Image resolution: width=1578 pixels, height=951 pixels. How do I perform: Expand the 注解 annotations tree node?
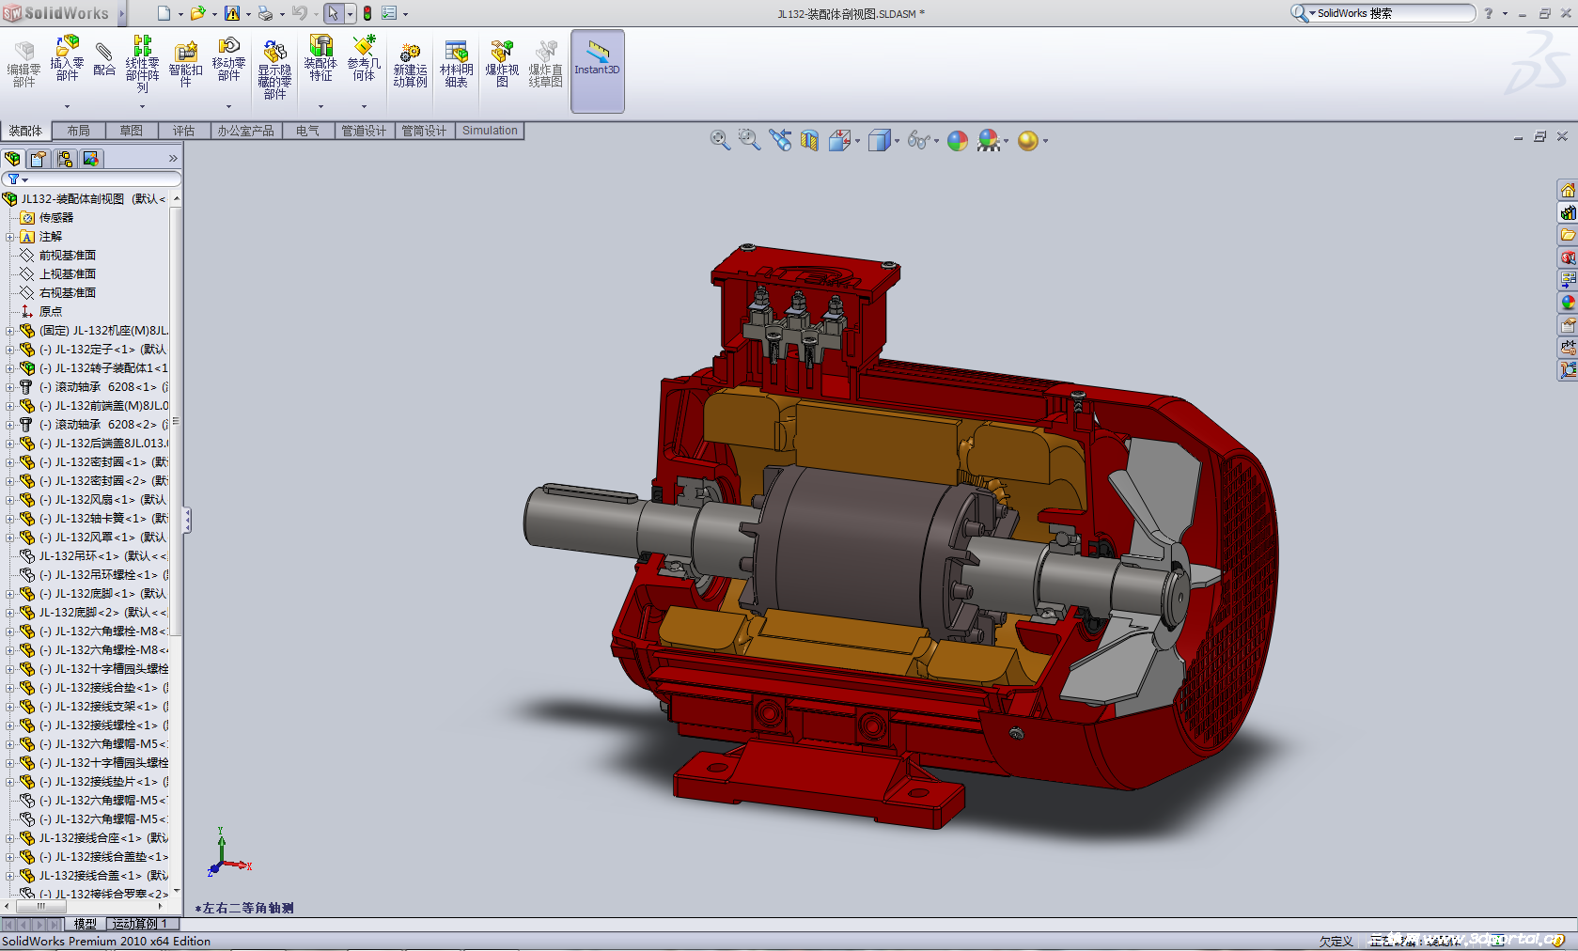click(9, 237)
